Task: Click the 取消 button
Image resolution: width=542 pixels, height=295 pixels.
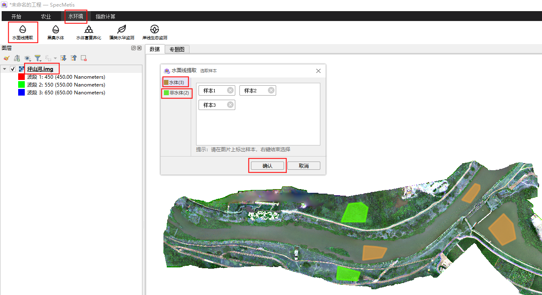Action: coord(303,166)
